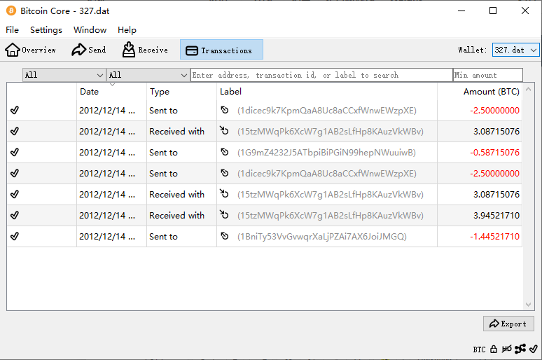Expand the Wallet selector showing 327.dat
The image size is (542, 360).
[515, 50]
